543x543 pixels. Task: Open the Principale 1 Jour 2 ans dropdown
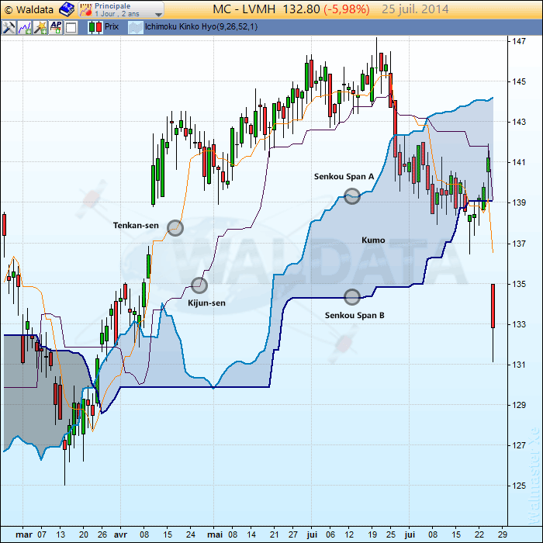[121, 9]
